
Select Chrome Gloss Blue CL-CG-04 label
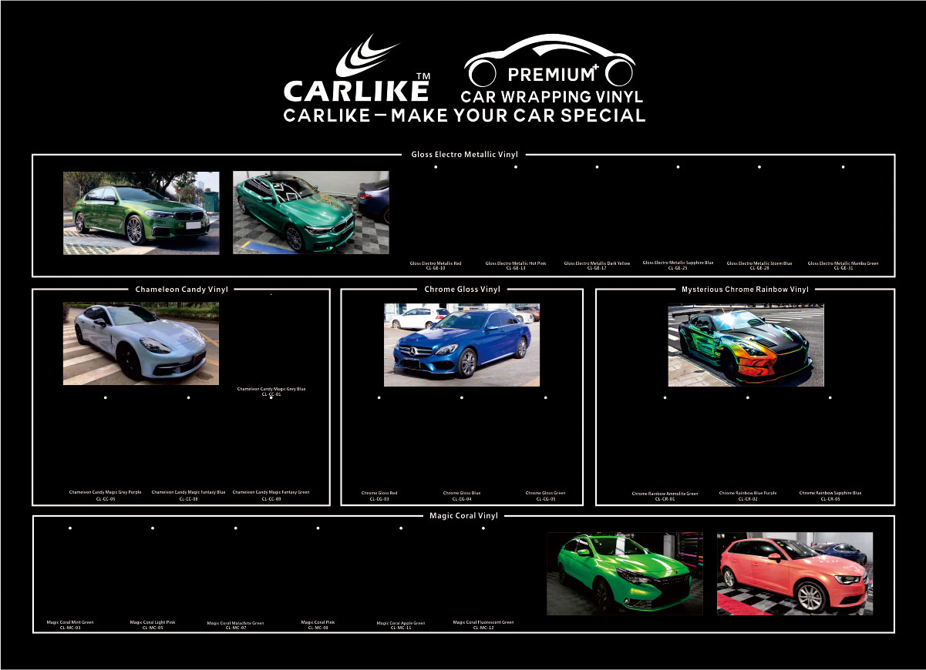462,496
